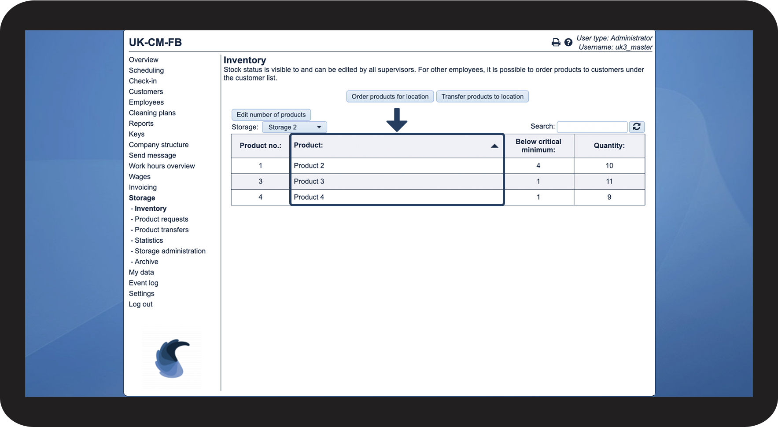Sort by Product column ascending arrow
778x427 pixels.
click(x=494, y=146)
